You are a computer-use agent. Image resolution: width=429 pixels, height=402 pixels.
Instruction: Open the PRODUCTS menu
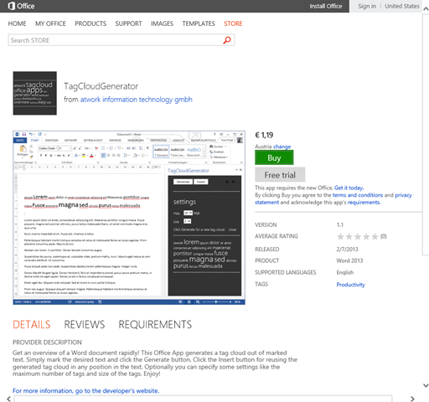coord(90,23)
